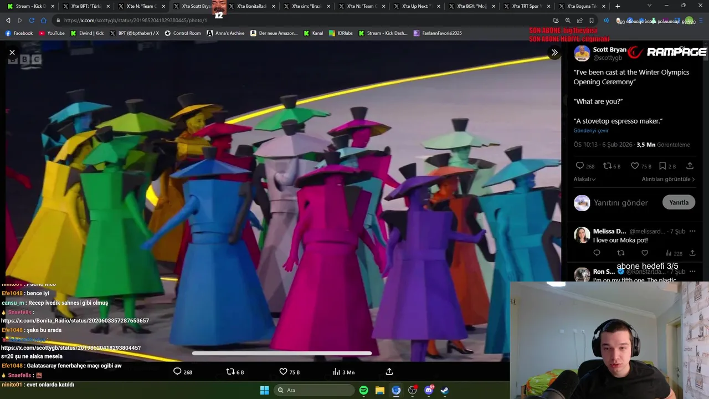Like the photo with the heart icon below
This screenshot has width=709, height=399.
pyautogui.click(x=283, y=372)
